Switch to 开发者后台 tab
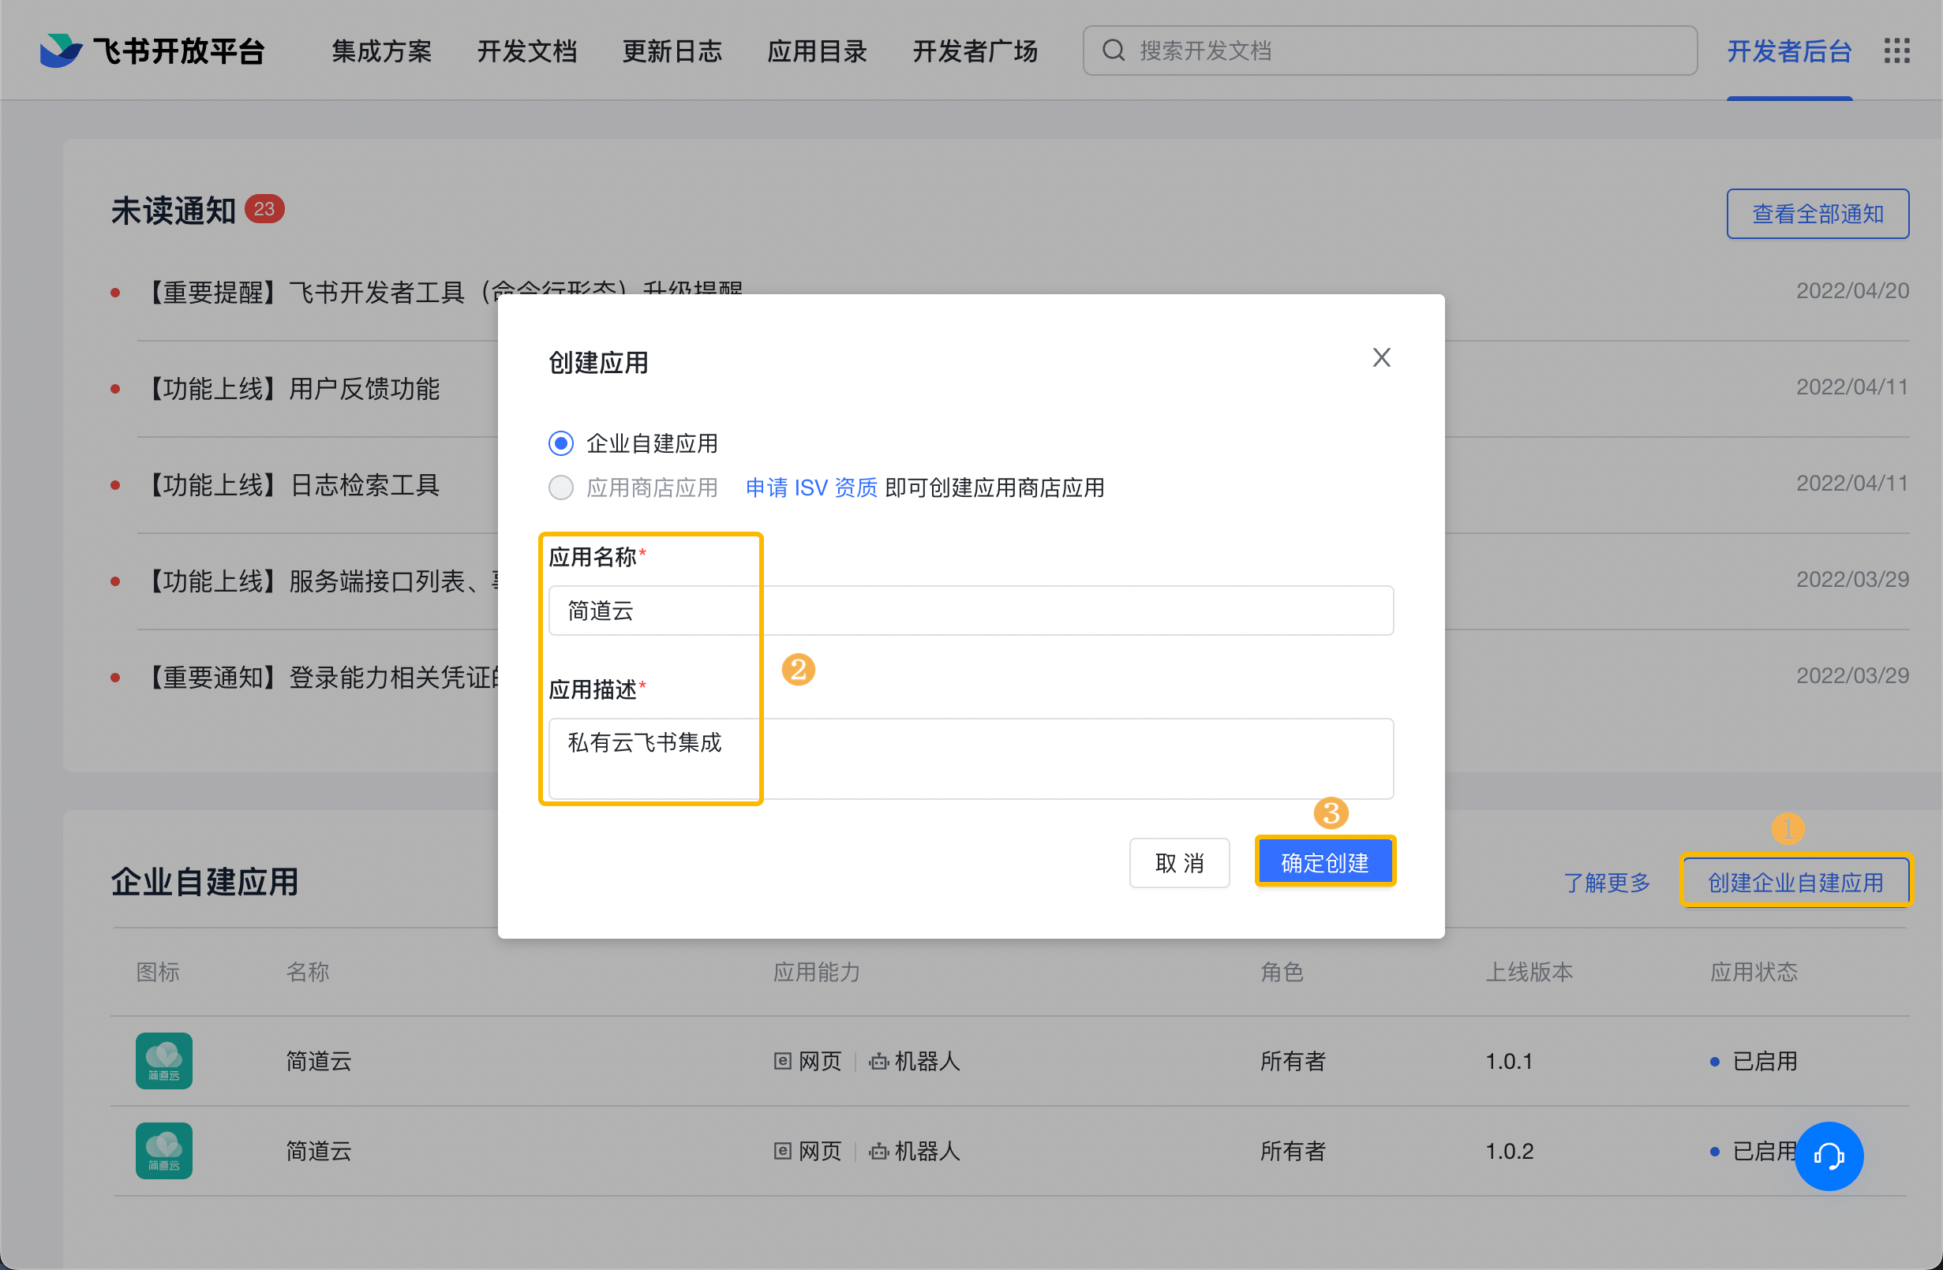 1788,50
